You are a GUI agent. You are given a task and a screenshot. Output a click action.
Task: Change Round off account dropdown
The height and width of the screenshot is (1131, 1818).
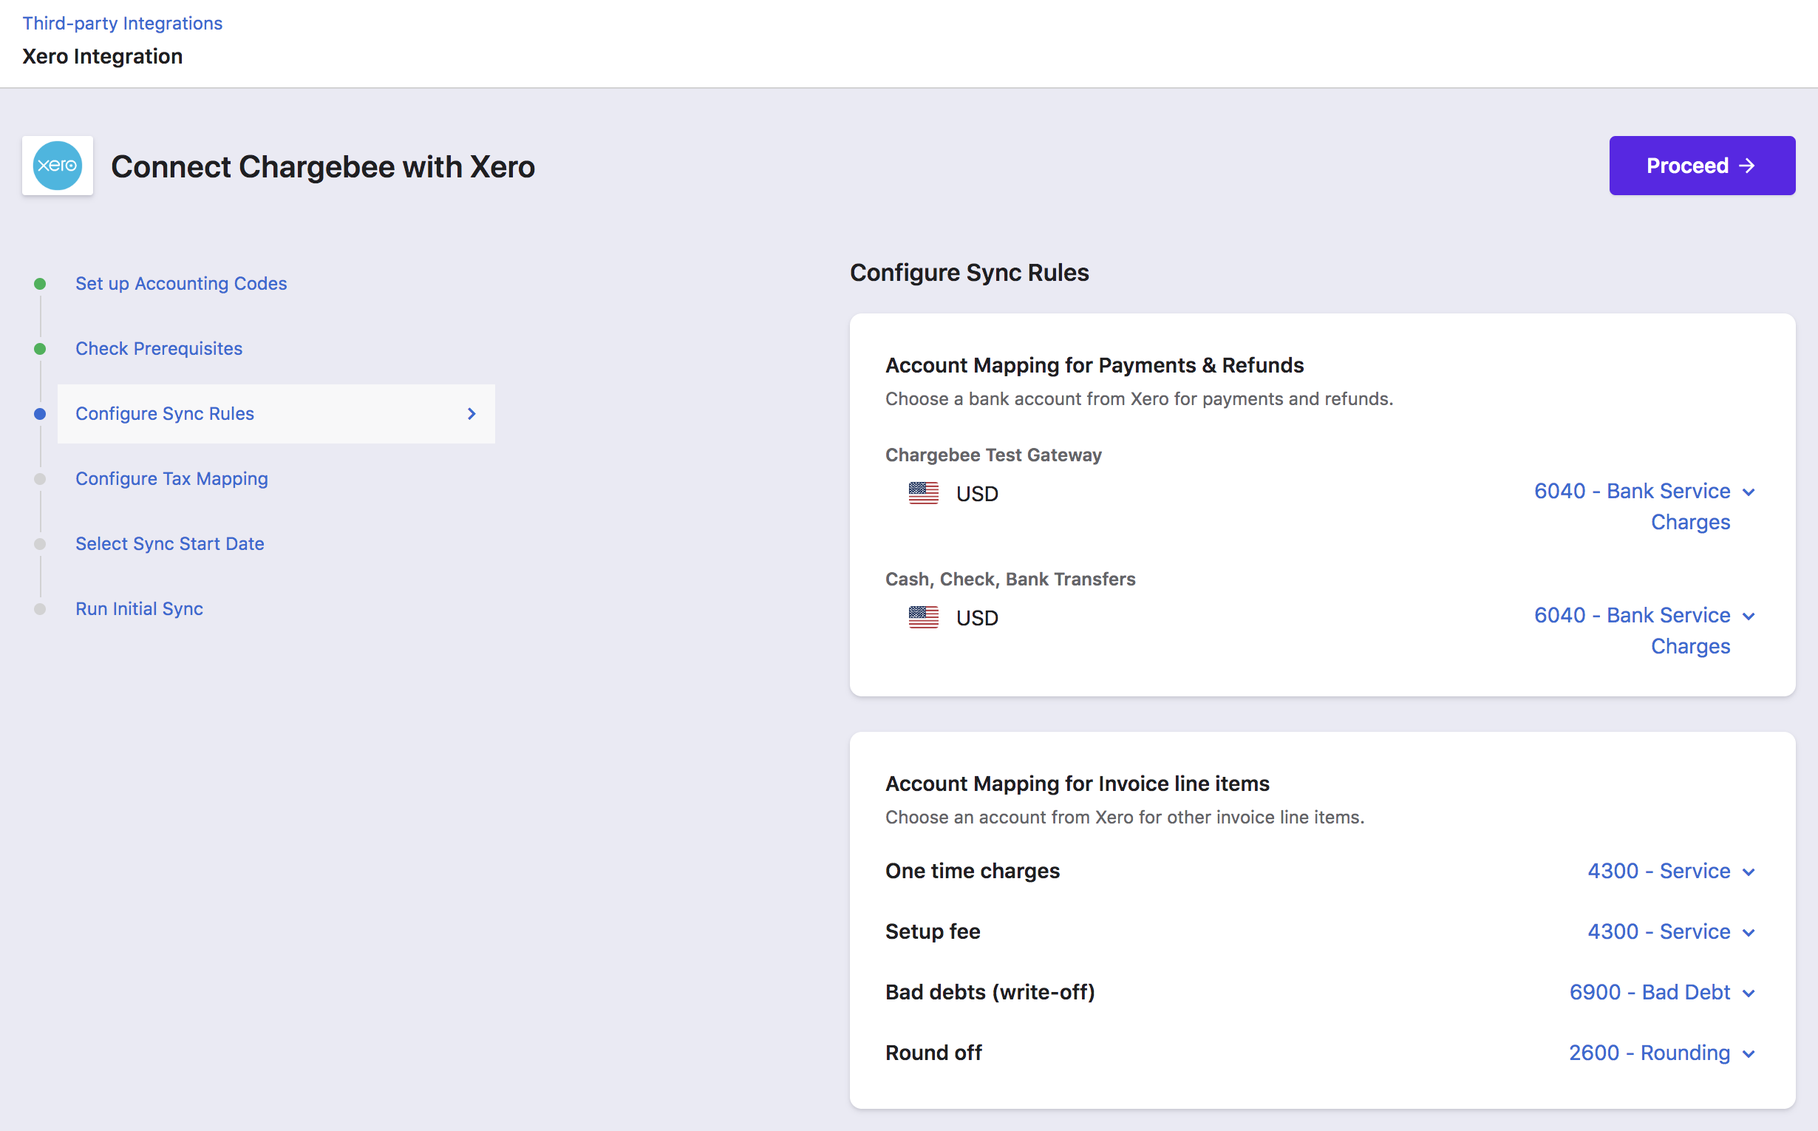(1661, 1053)
